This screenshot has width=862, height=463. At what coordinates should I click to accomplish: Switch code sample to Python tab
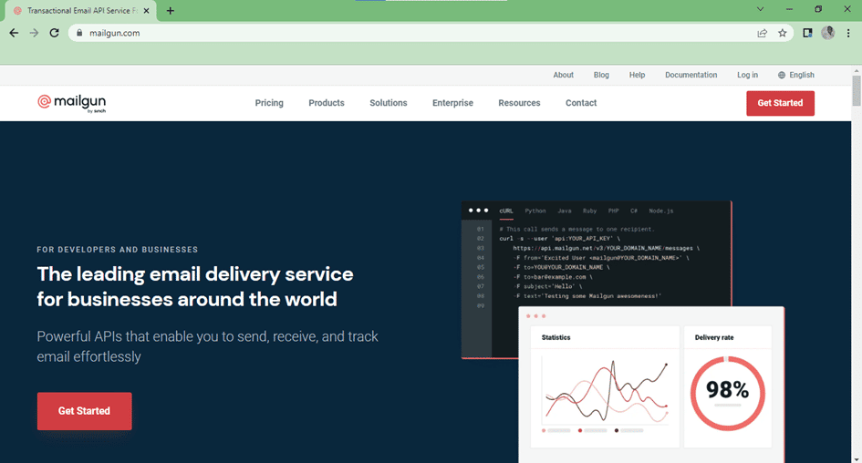pos(535,211)
